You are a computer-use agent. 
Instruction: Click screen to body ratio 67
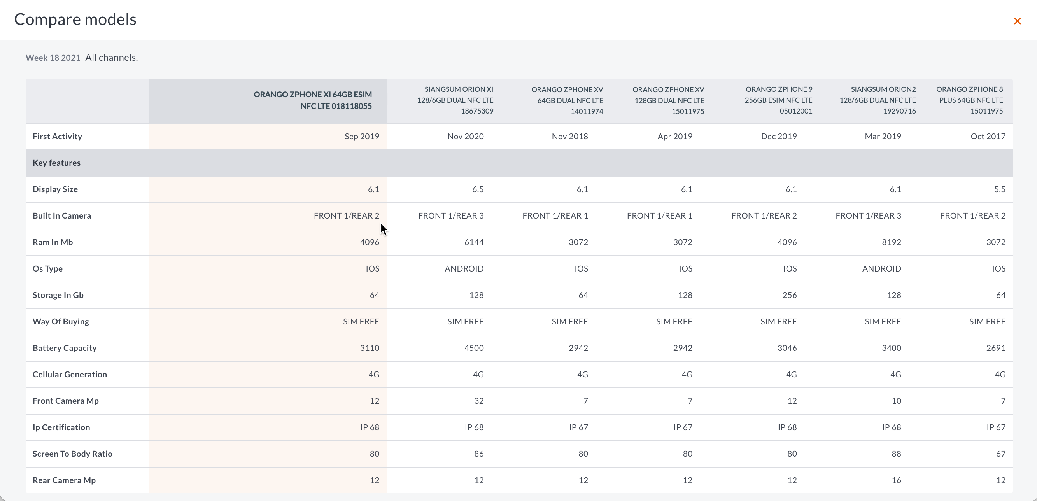[1001, 454]
